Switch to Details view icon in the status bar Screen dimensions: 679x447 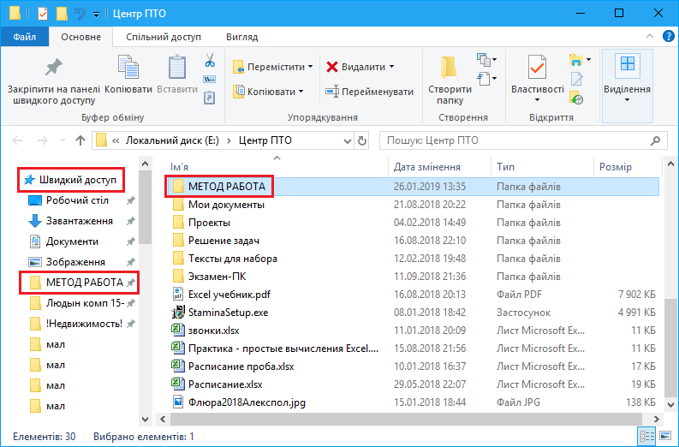tap(647, 436)
